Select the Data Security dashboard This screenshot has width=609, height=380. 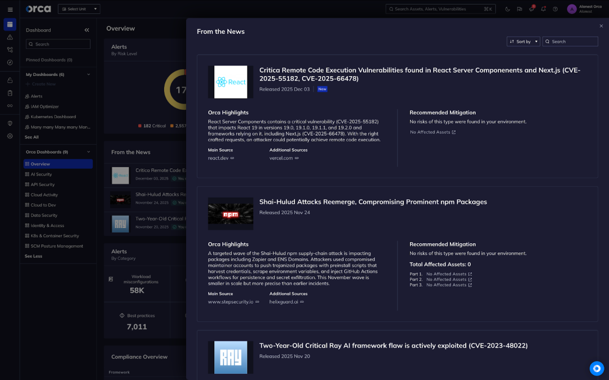(x=43, y=215)
